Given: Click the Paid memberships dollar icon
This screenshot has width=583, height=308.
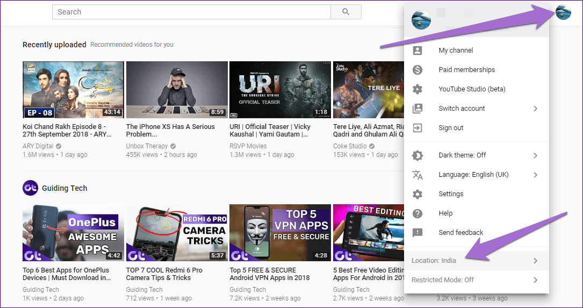Looking at the screenshot, I should 418,69.
